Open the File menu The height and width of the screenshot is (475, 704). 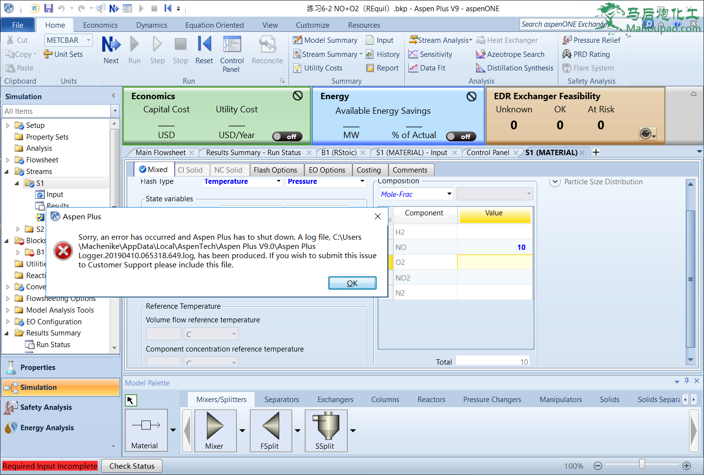18,25
